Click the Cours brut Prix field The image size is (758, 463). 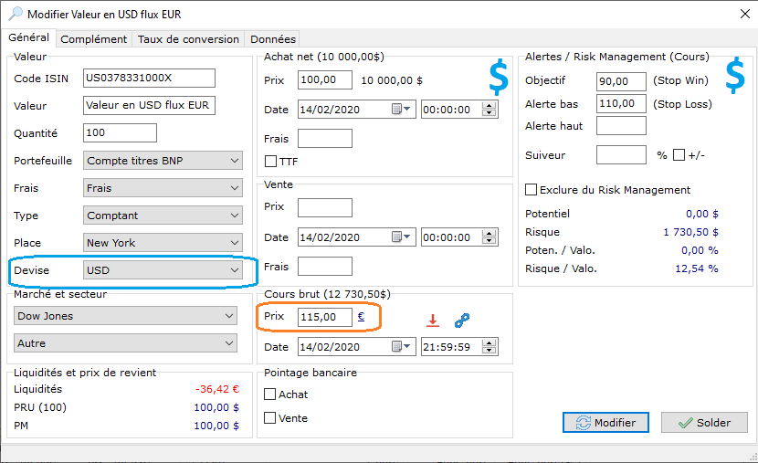click(x=325, y=317)
